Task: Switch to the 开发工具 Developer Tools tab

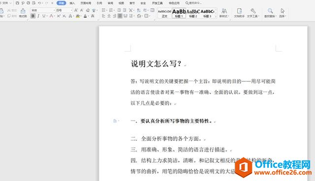Action: tap(157, 3)
